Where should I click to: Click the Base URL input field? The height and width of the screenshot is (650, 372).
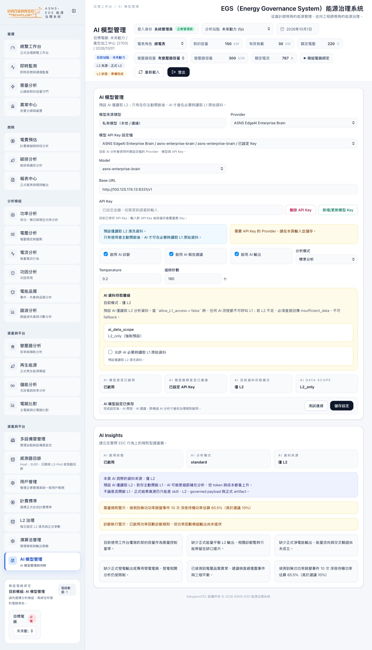pyautogui.click(x=228, y=189)
